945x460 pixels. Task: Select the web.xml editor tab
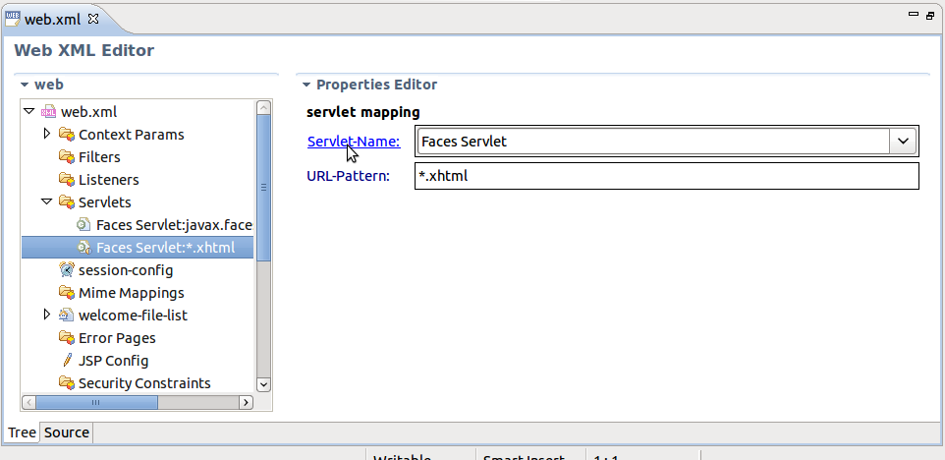(x=52, y=19)
